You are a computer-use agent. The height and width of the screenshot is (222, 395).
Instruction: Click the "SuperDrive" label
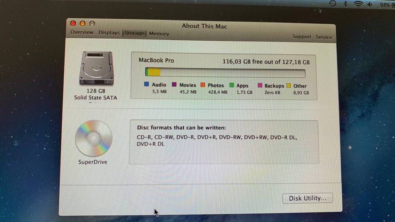[93, 162]
